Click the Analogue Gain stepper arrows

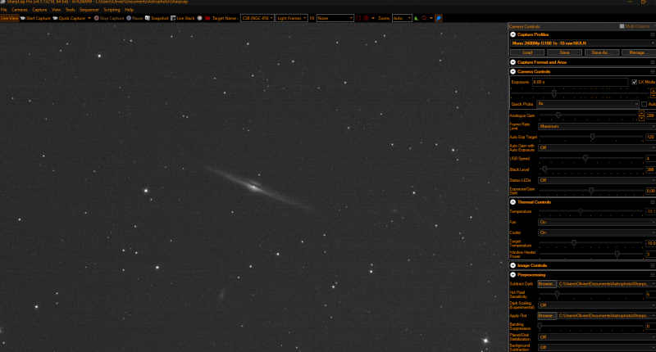tap(641, 115)
